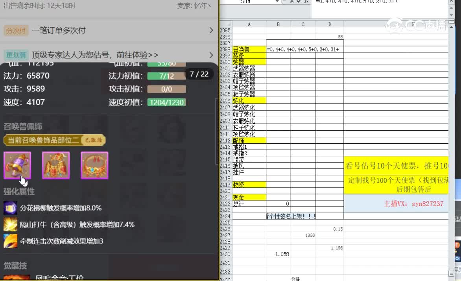Click the Select All corner in Excel
Image resolution: width=461 pixels, height=281 pixels.
226,24
